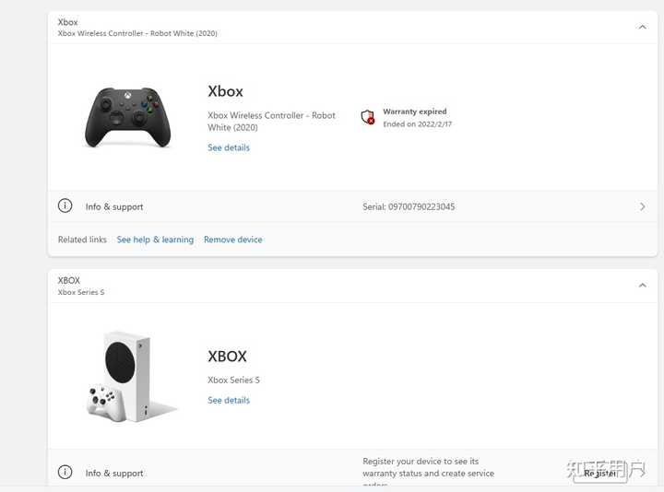Image resolution: width=664 pixels, height=492 pixels.
Task: Click info icon in Series S Info & support row
Action: (x=65, y=473)
